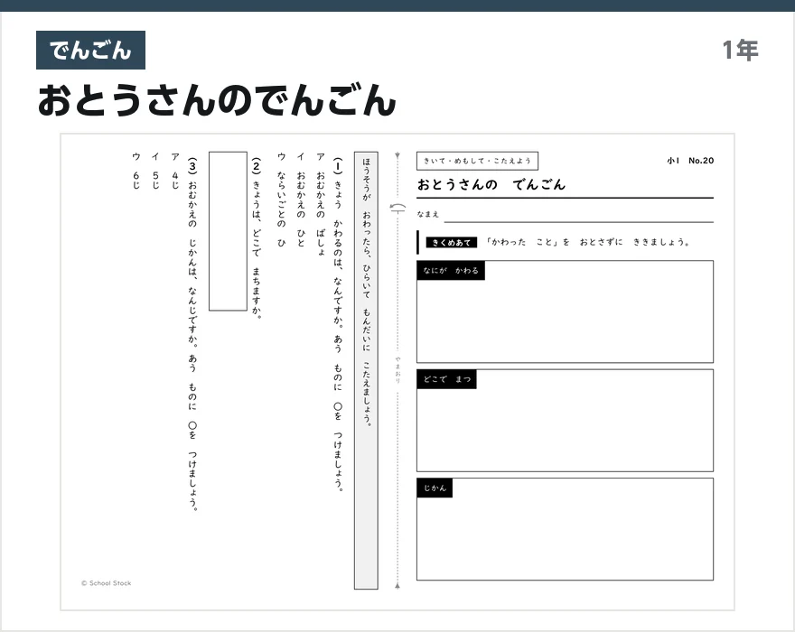Click the きいて・めもして・こたえよう box label
The height and width of the screenshot is (632, 795).
pos(477,161)
